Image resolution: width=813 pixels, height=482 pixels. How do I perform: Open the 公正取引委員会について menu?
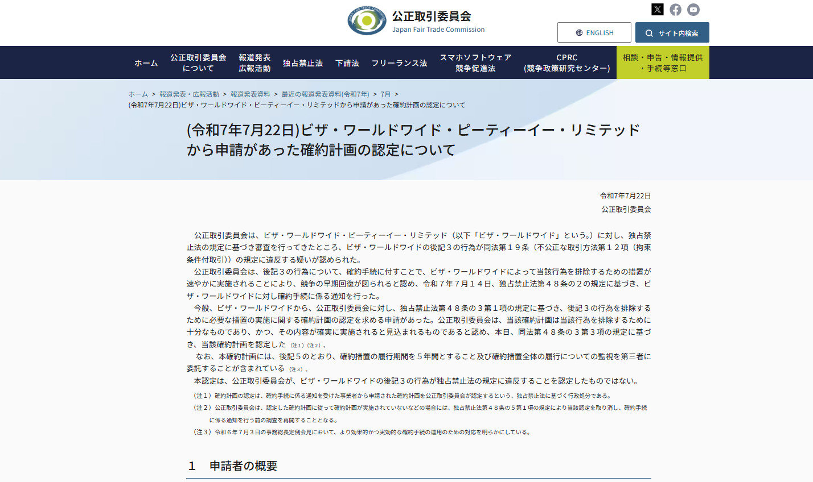(x=198, y=61)
